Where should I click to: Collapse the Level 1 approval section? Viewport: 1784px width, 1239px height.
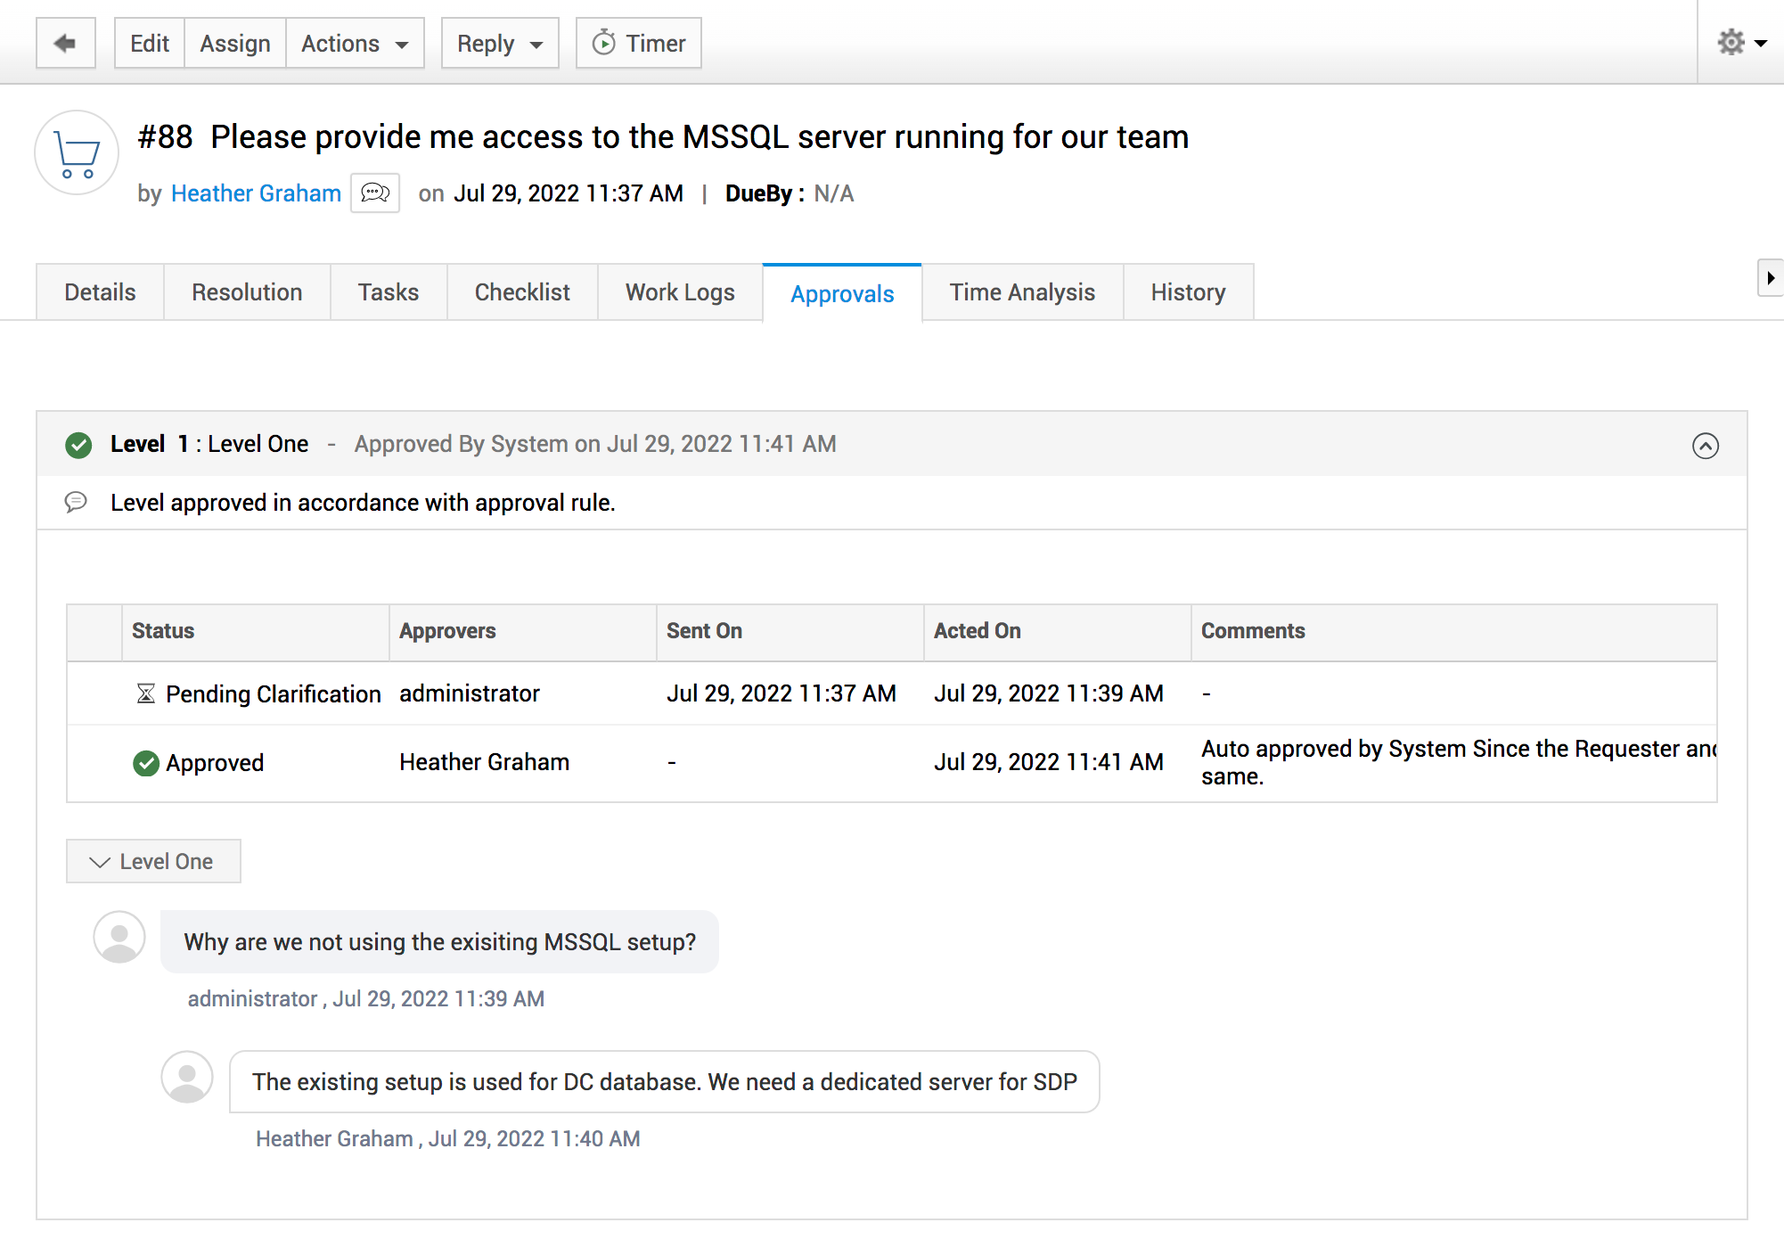1705,446
